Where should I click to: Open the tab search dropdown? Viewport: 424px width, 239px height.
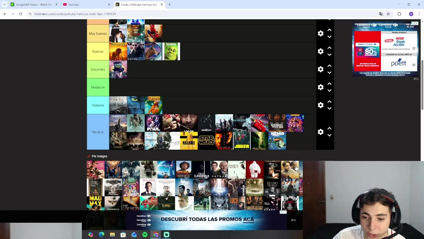pos(4,5)
